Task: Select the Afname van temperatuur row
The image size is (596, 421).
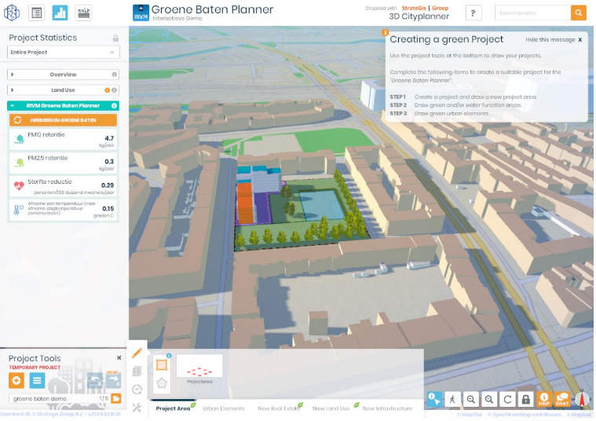Action: (63, 210)
